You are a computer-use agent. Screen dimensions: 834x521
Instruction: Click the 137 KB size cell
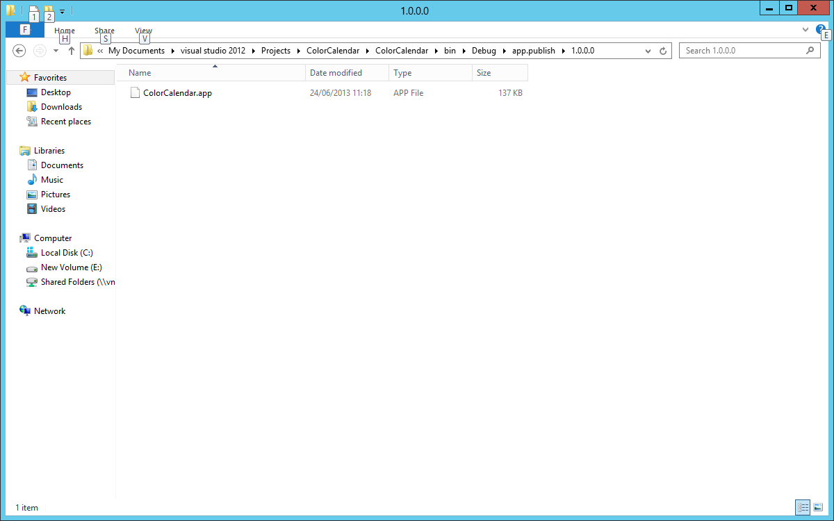pyautogui.click(x=510, y=93)
